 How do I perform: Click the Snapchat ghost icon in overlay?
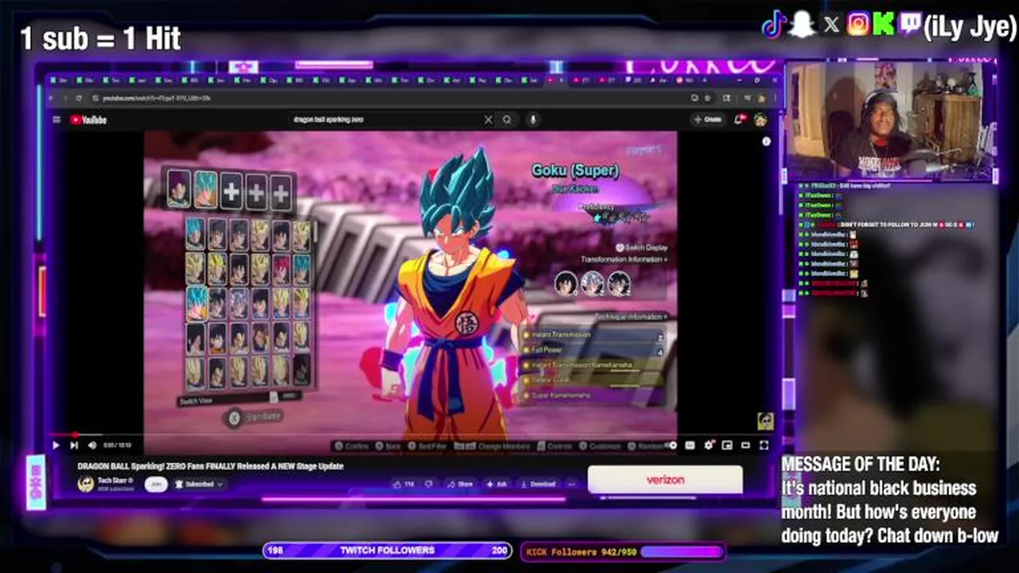[x=802, y=25]
